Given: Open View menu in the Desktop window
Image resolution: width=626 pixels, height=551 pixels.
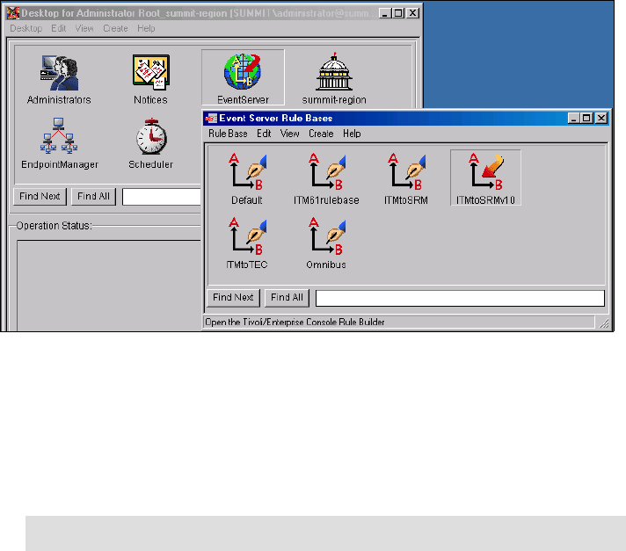Looking at the screenshot, I should click(x=84, y=28).
